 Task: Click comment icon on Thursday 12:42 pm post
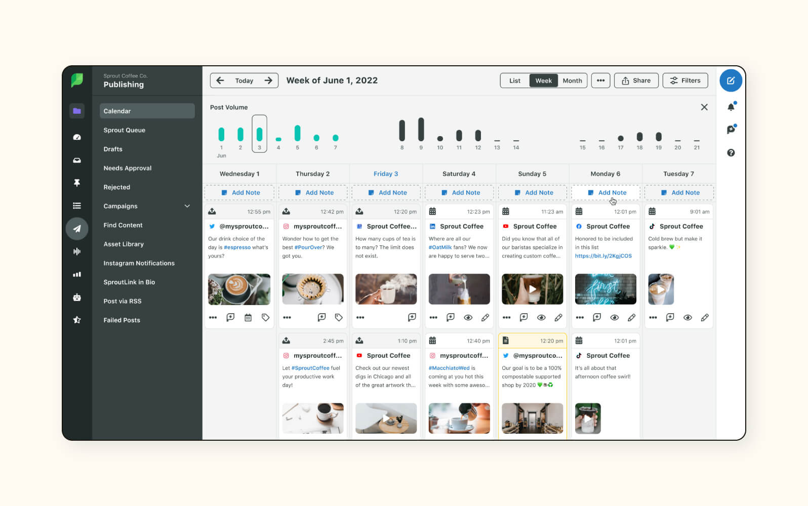click(x=321, y=317)
